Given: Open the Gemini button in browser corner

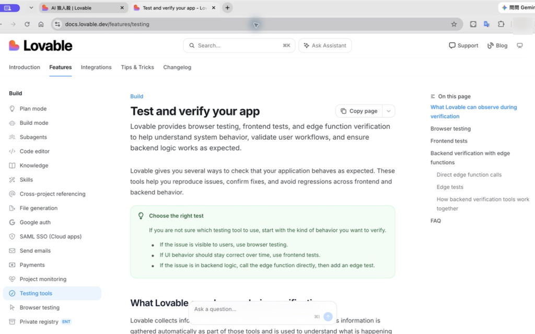Looking at the screenshot, I should pyautogui.click(x=517, y=7).
